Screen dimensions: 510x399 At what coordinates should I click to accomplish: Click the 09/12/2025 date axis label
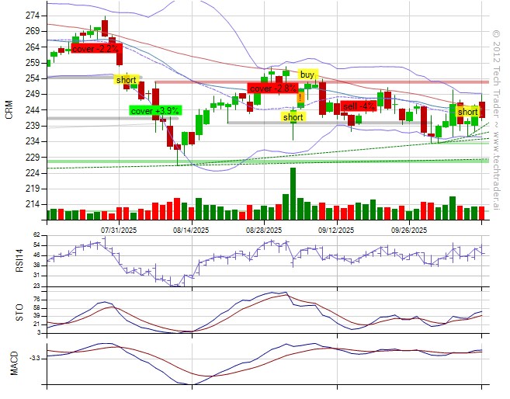(x=337, y=231)
